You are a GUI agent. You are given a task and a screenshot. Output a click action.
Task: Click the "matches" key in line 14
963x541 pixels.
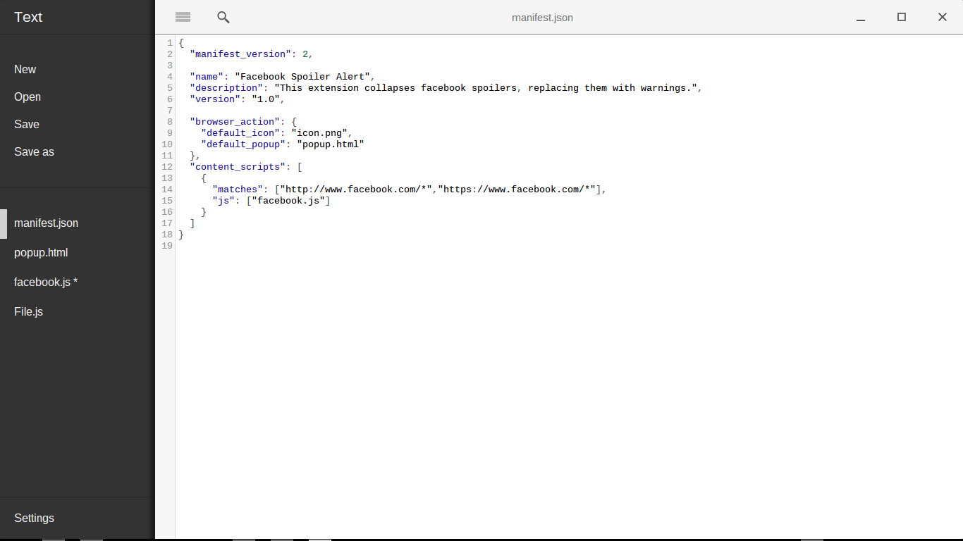point(238,189)
